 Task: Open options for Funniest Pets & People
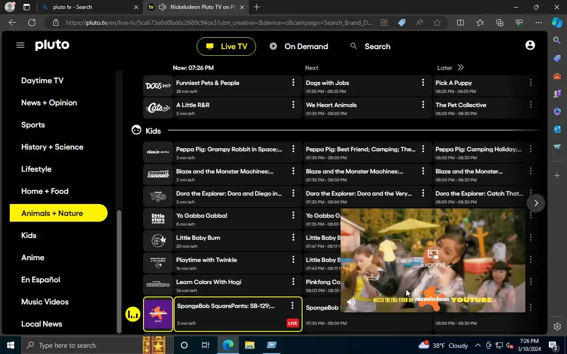click(293, 82)
